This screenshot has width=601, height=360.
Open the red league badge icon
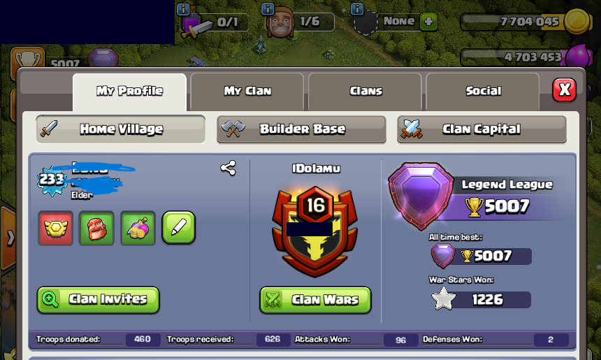pos(56,228)
